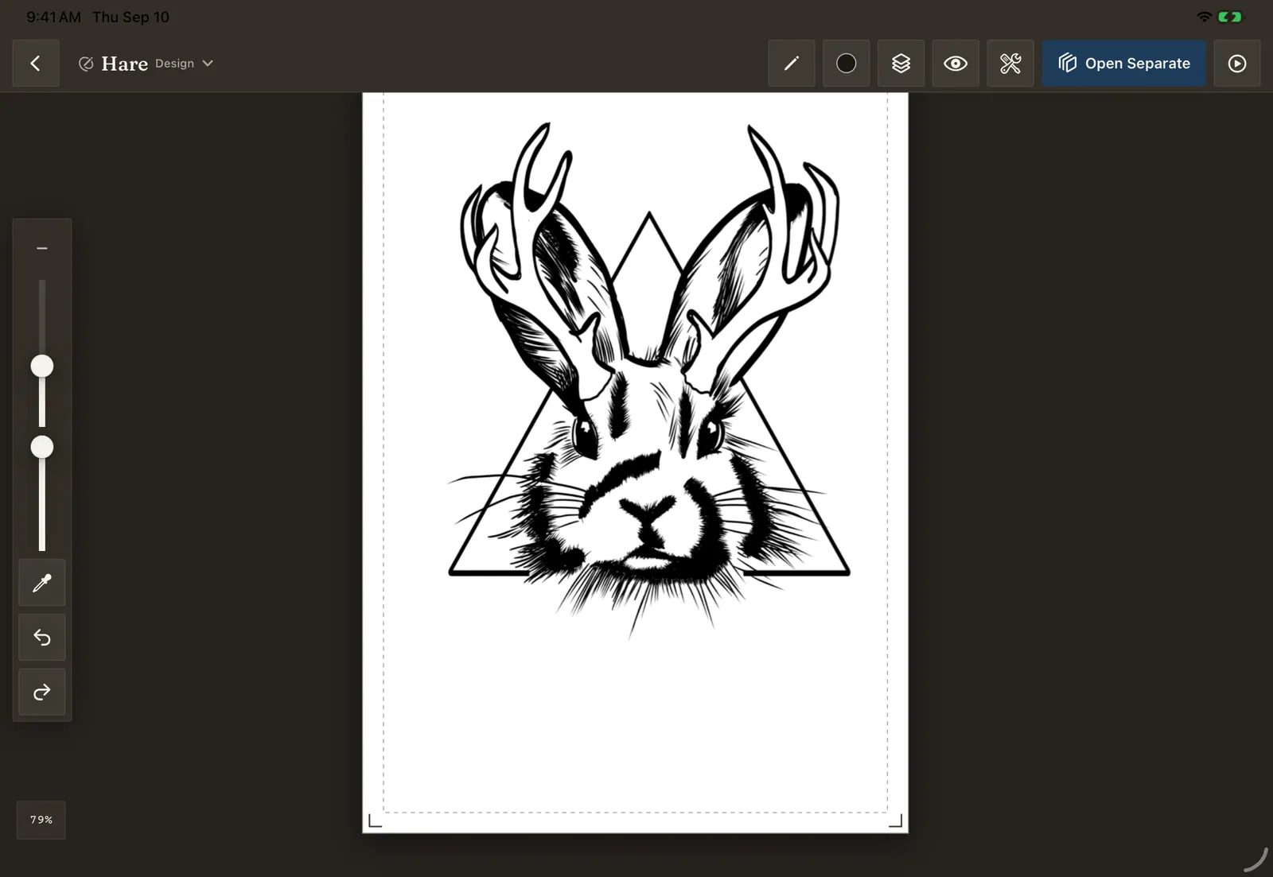Click the lower brush slider handle

pos(42,448)
